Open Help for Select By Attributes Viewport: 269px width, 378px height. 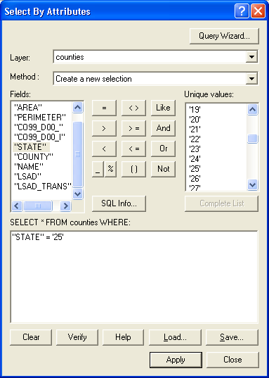tap(123, 337)
